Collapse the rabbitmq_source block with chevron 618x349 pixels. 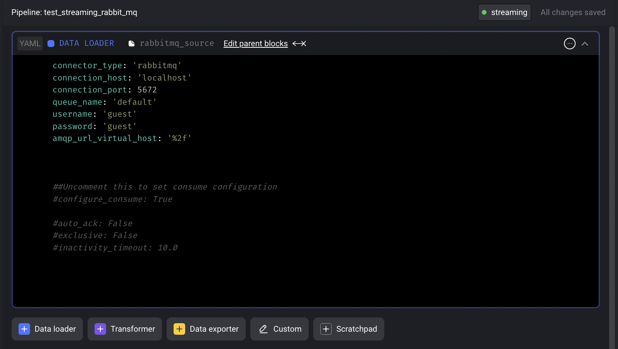pyautogui.click(x=585, y=44)
